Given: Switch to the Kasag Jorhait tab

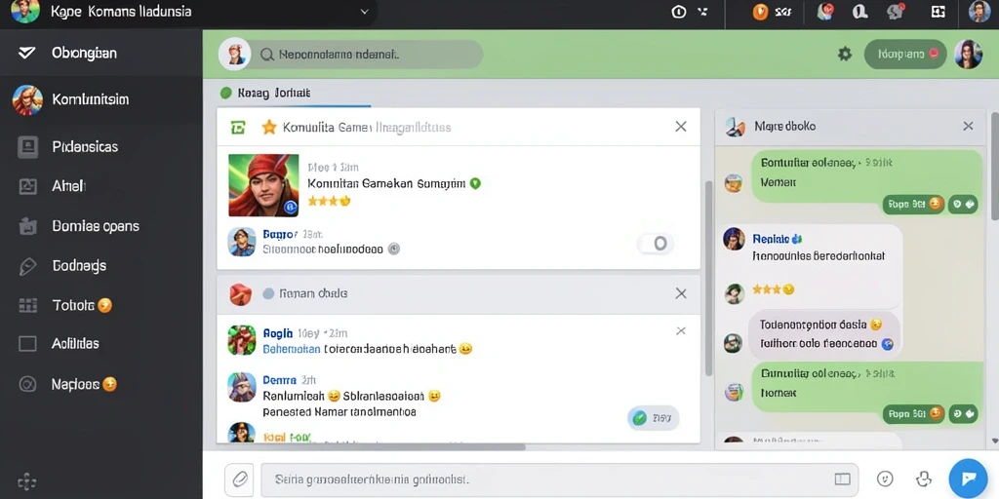Looking at the screenshot, I should 274,93.
